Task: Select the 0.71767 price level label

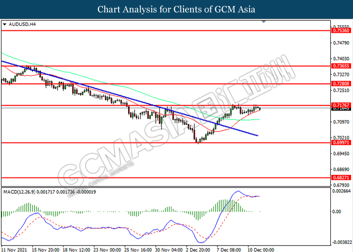Action: (x=341, y=105)
